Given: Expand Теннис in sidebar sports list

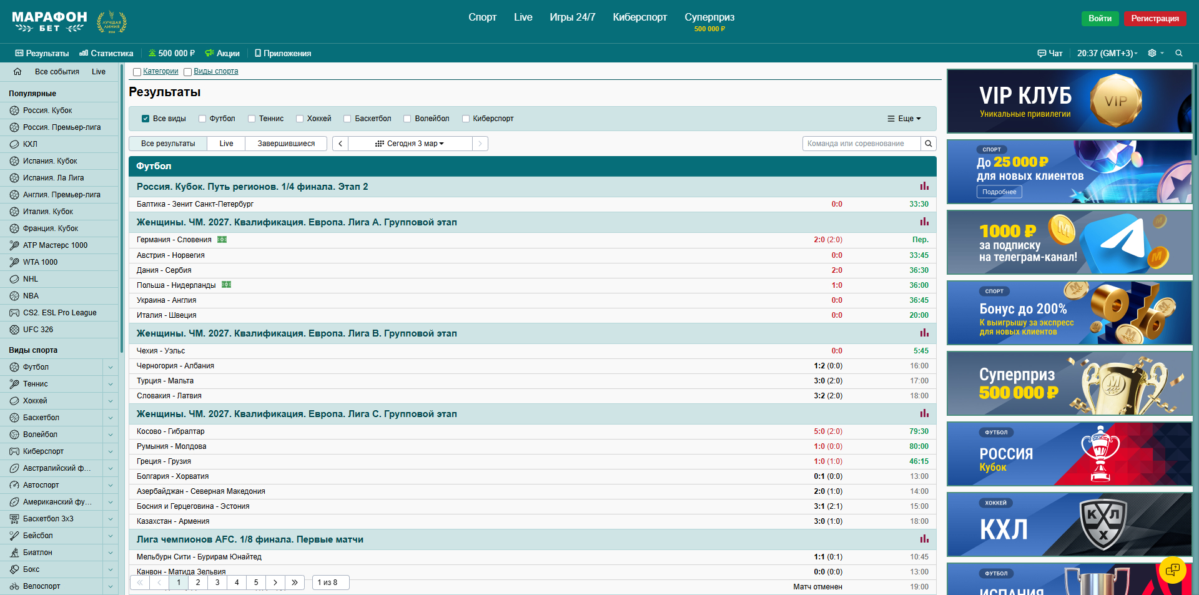Looking at the screenshot, I should [x=110, y=384].
